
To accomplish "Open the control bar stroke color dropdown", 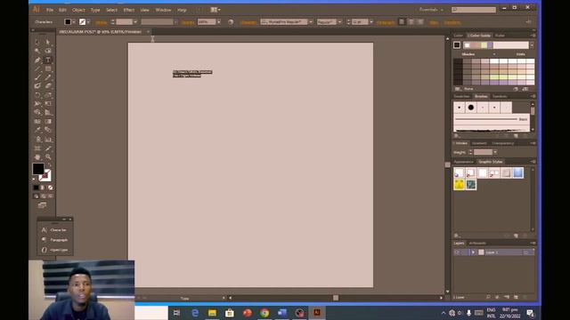I will (x=88, y=22).
